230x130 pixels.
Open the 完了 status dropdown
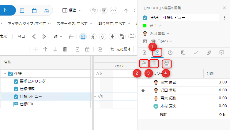pos(155,26)
